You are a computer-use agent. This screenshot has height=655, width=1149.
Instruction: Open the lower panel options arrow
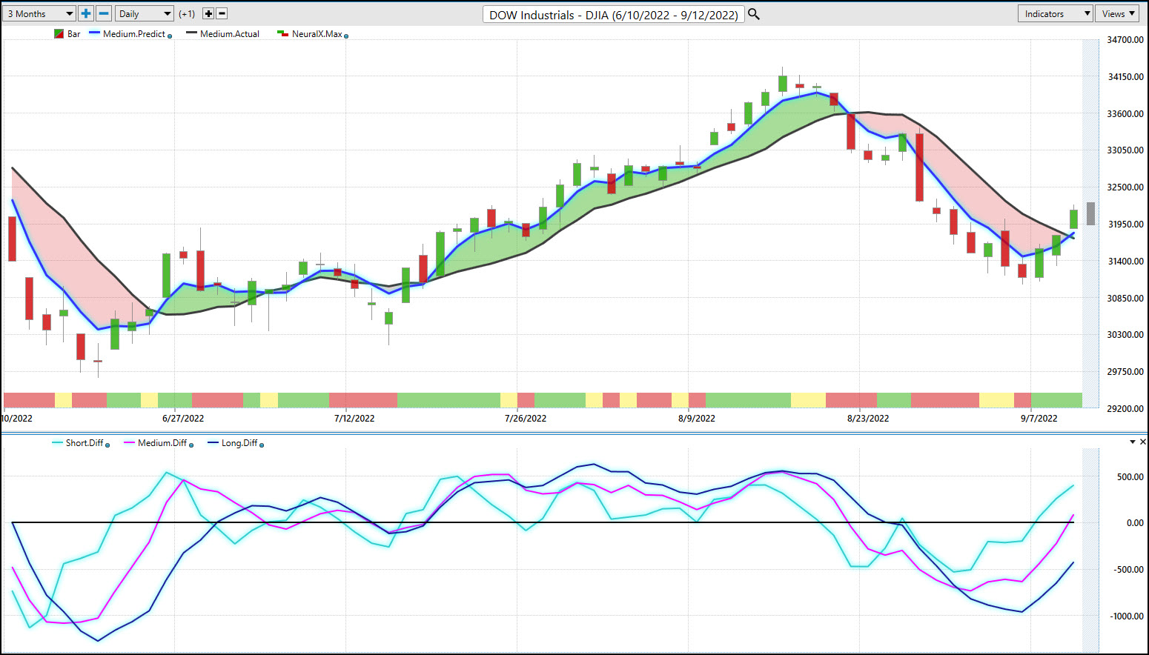coord(1132,442)
